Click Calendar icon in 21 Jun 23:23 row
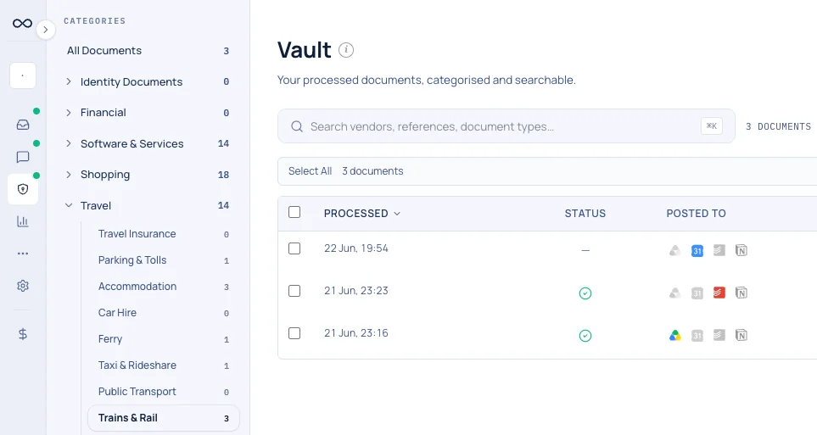Image resolution: width=817 pixels, height=435 pixels. click(x=697, y=293)
